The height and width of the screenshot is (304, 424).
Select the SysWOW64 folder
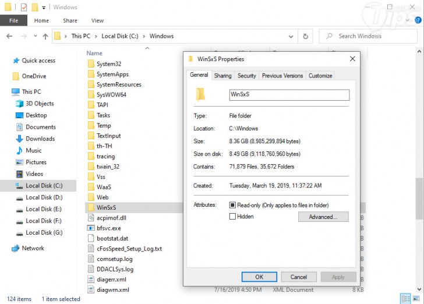click(107, 95)
